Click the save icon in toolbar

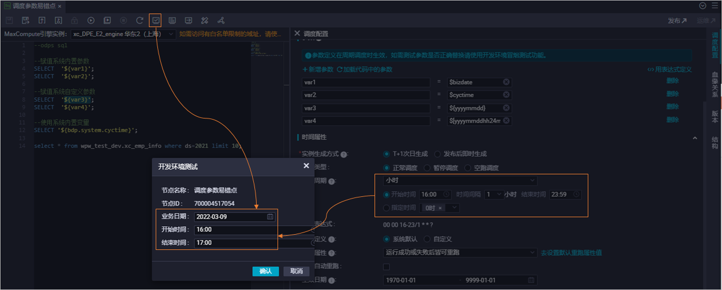click(x=9, y=20)
